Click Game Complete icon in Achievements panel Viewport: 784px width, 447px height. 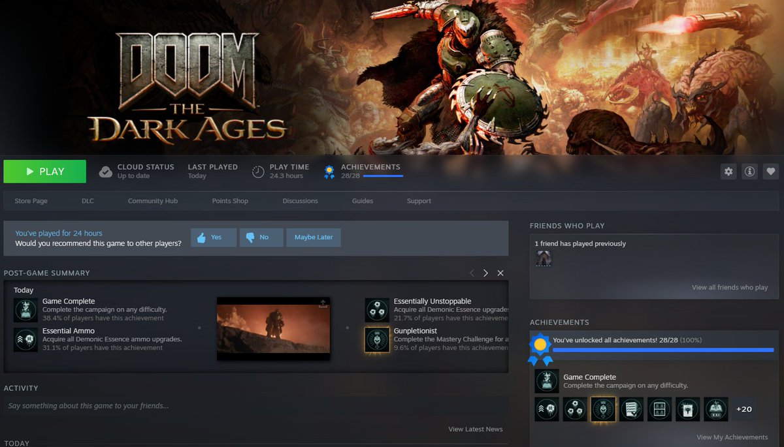point(547,381)
